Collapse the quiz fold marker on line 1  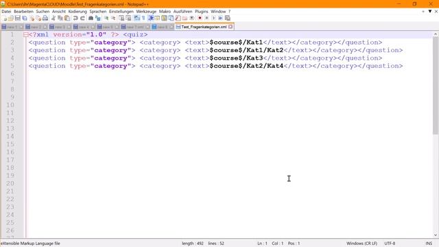click(x=26, y=35)
